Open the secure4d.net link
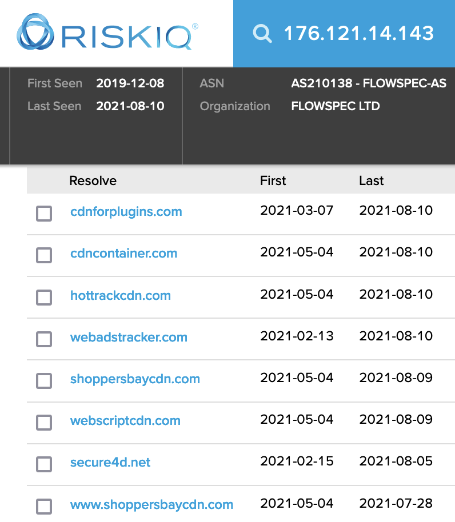 coord(110,462)
